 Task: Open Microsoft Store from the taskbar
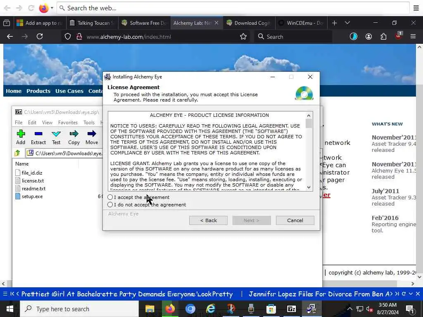point(271,309)
